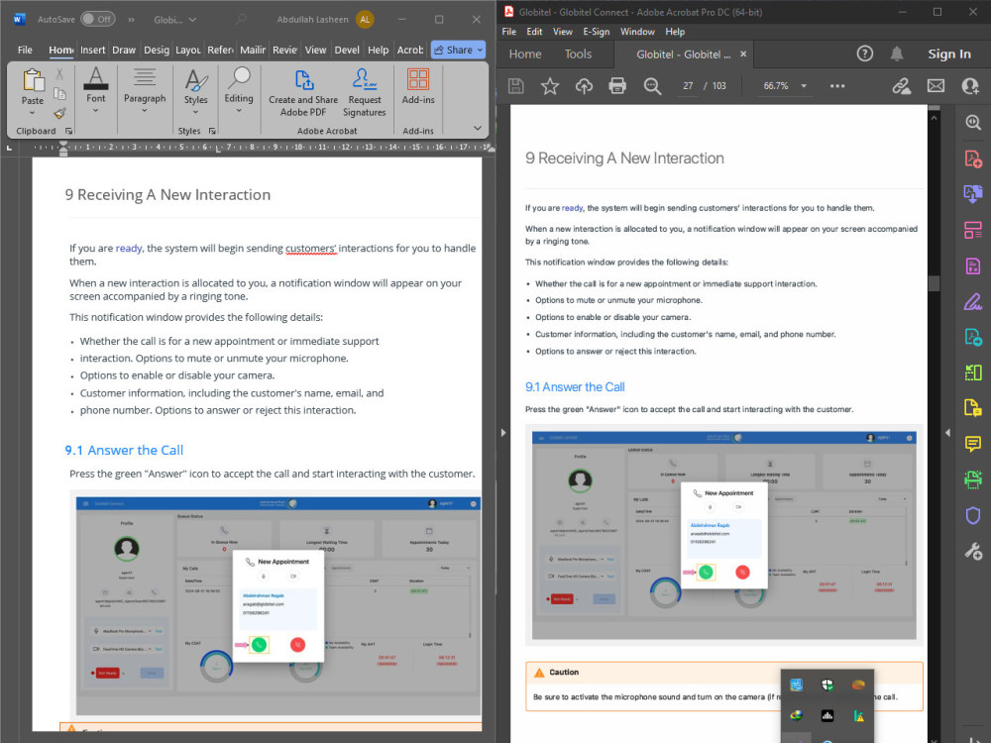The width and height of the screenshot is (991, 743).
Task: Open the yellow Comment tool in Acrobat
Action: [973, 444]
